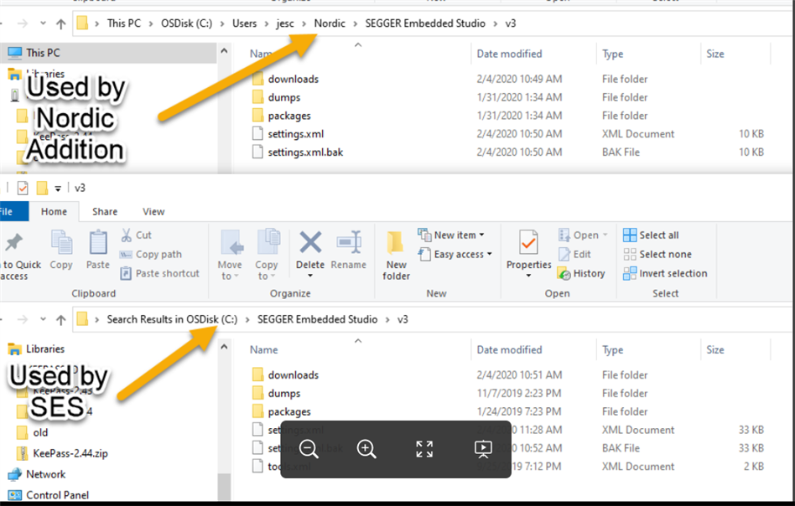Click Paste shortcut in the Clipboard group
The height and width of the screenshot is (506, 795).
pyautogui.click(x=159, y=273)
